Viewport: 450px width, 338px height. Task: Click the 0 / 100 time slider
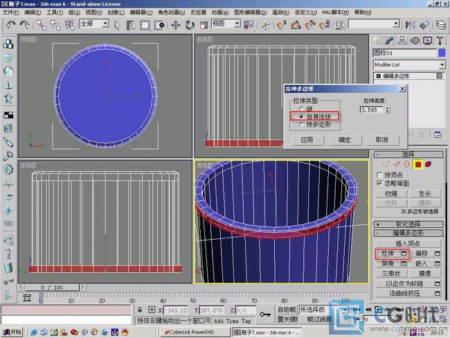[52, 287]
